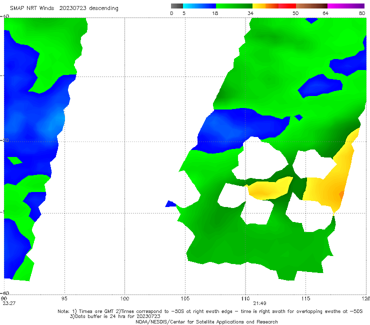This screenshot has height=325, width=370.
Task: Click the color bar label "18"
Action: tap(215, 13)
